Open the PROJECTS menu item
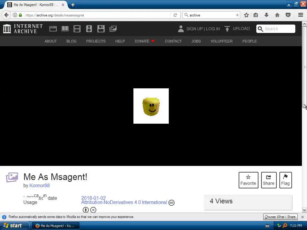This screenshot has height=230, width=307. tap(96, 41)
